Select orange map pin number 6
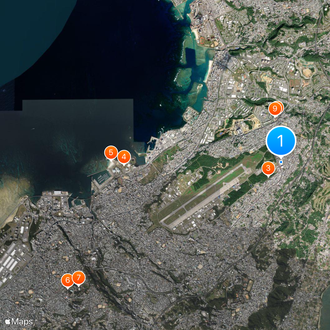The height and width of the screenshot is (330, 330). [67, 280]
